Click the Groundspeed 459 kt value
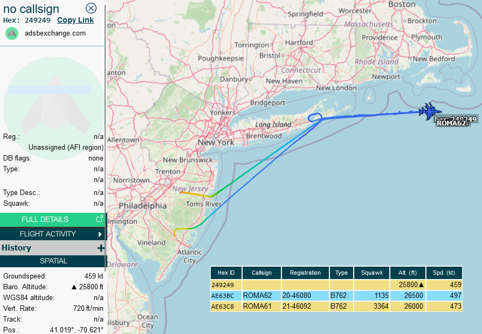This screenshot has width=482, height=334. click(94, 276)
